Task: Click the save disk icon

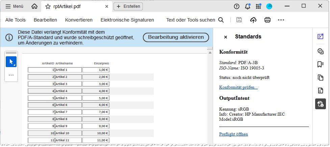Action: pyautogui.click(x=239, y=20)
